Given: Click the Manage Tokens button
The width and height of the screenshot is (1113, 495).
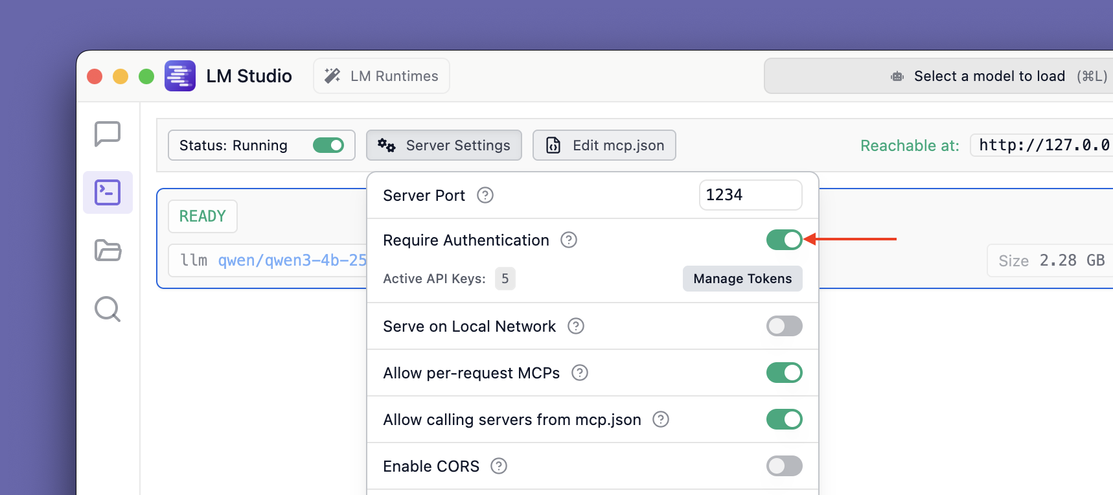Looking at the screenshot, I should pos(742,279).
